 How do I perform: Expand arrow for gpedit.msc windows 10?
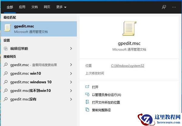(71, 82)
